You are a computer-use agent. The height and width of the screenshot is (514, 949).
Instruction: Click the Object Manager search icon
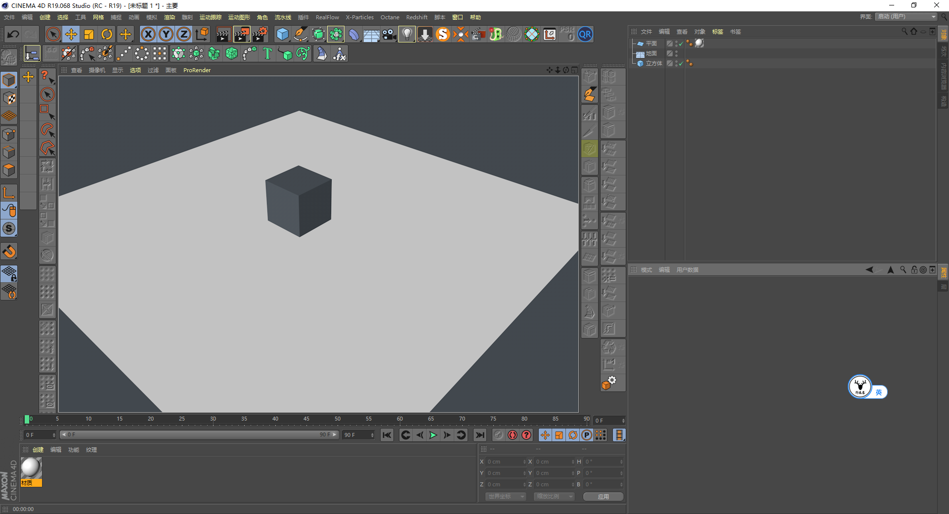pos(905,31)
